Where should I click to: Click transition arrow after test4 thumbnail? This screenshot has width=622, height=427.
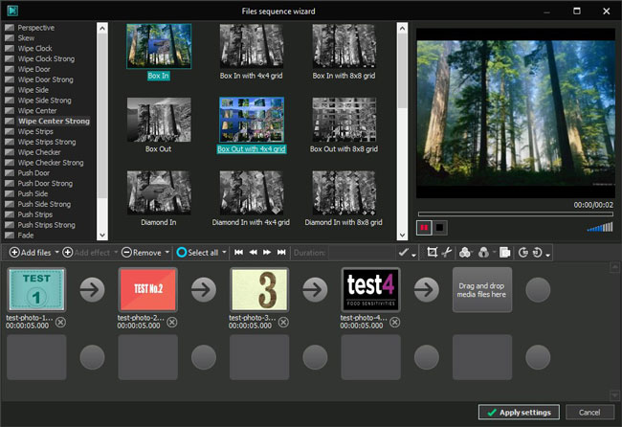tap(427, 290)
